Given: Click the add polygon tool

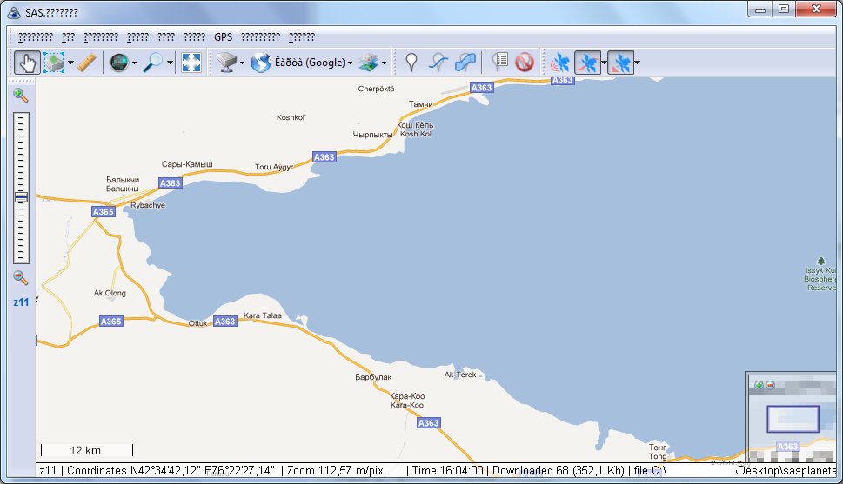Looking at the screenshot, I should point(466,63).
